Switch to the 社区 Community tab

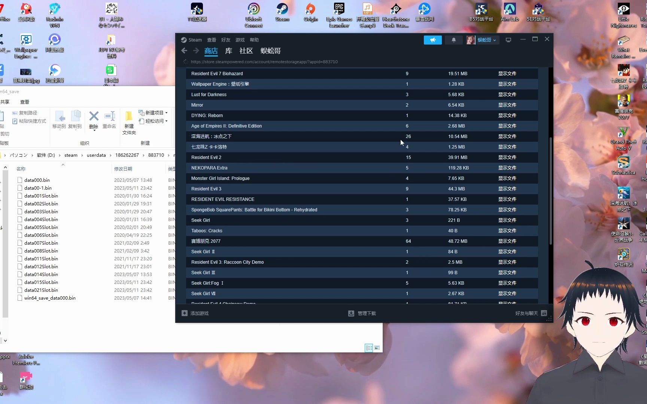pyautogui.click(x=246, y=51)
